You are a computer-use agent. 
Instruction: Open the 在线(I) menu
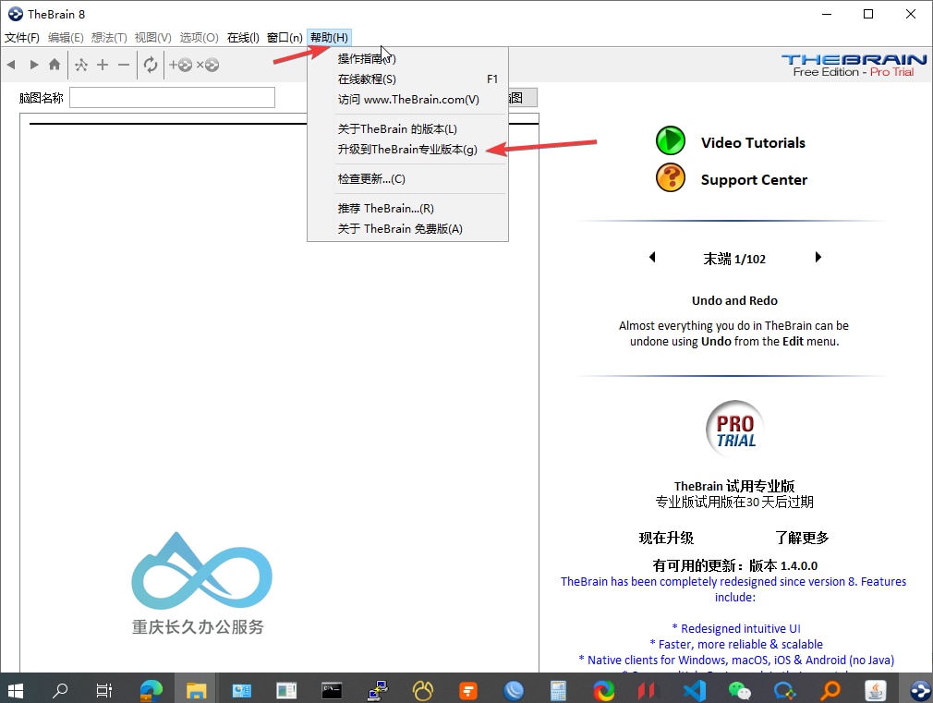pyautogui.click(x=243, y=38)
